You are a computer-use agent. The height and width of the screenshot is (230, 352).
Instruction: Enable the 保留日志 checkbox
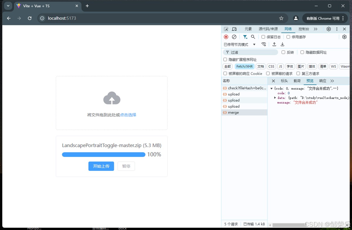pyautogui.click(x=263, y=37)
